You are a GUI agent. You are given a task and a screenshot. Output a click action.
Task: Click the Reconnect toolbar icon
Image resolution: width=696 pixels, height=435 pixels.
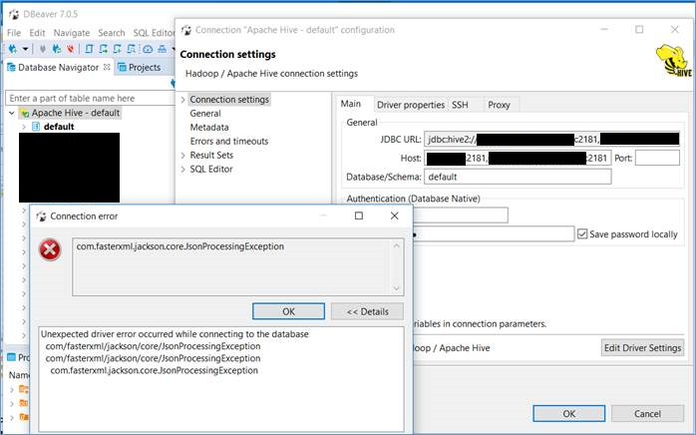[x=57, y=49]
